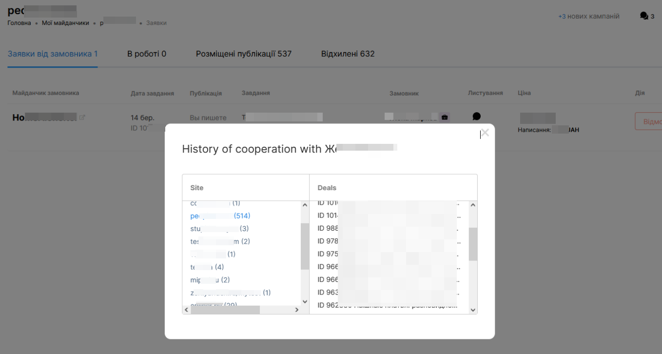The image size is (662, 354).
Task: Select the deal starting with ID 988
Action: click(x=388, y=228)
